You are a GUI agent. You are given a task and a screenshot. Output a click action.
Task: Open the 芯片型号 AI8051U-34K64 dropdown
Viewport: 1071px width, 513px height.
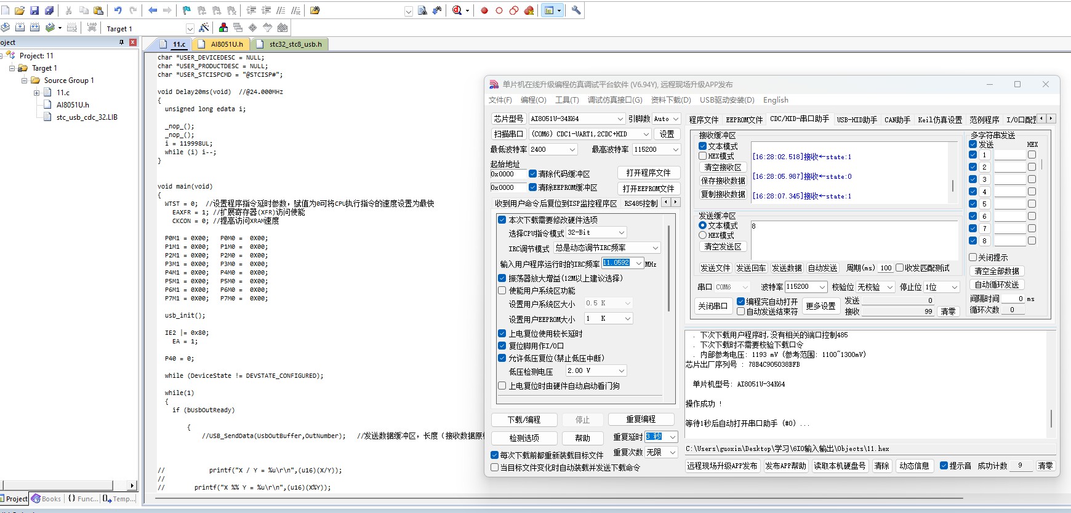620,119
